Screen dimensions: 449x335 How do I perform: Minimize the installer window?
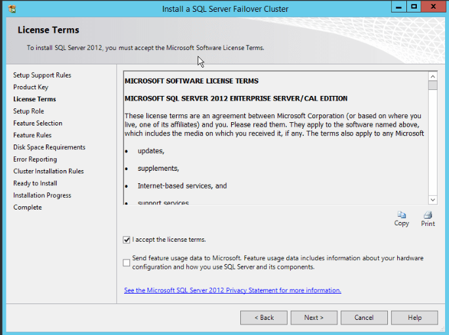(398, 7)
